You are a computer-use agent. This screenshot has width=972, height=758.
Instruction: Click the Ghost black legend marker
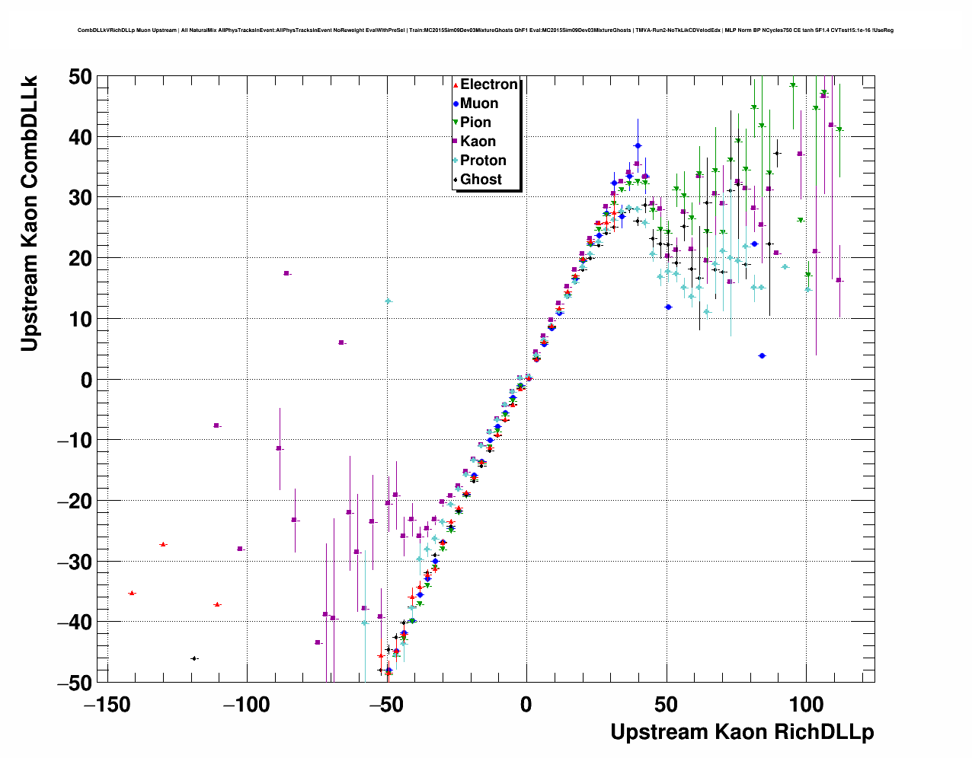[x=456, y=180]
